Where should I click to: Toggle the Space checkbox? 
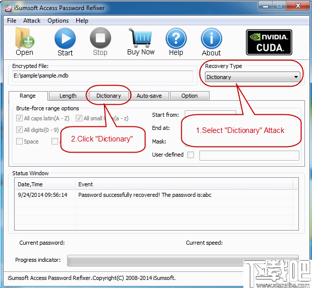point(19,141)
